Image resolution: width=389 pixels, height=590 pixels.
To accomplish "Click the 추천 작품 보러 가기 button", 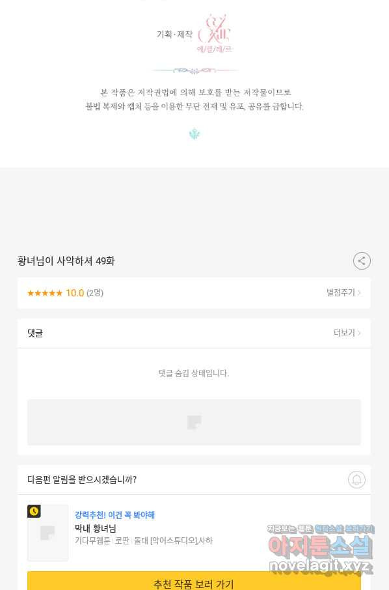I will (194, 581).
